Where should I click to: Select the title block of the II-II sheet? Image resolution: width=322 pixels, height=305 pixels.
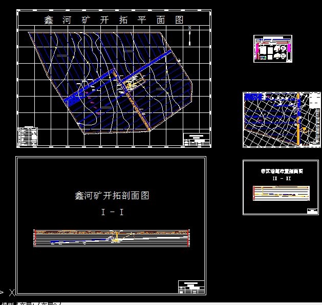click(x=312, y=211)
